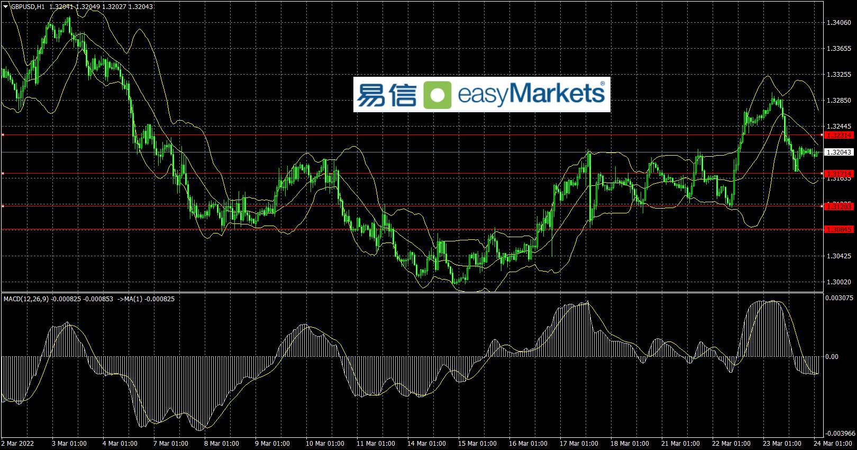The height and width of the screenshot is (450, 857).
Task: Select the red 1.31714 price level label
Action: (x=839, y=174)
